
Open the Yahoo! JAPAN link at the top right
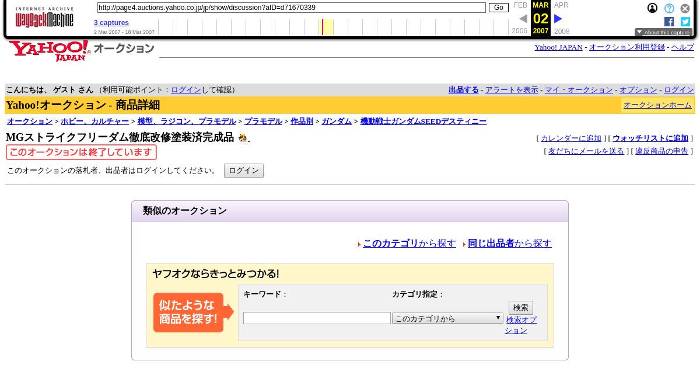[x=558, y=47]
